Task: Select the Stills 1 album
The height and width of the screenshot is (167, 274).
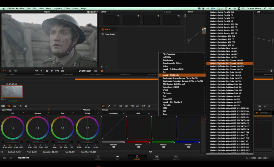Action: click(107, 29)
